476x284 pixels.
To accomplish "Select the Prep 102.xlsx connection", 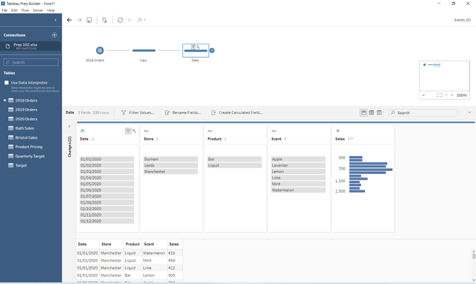I will pos(31,46).
